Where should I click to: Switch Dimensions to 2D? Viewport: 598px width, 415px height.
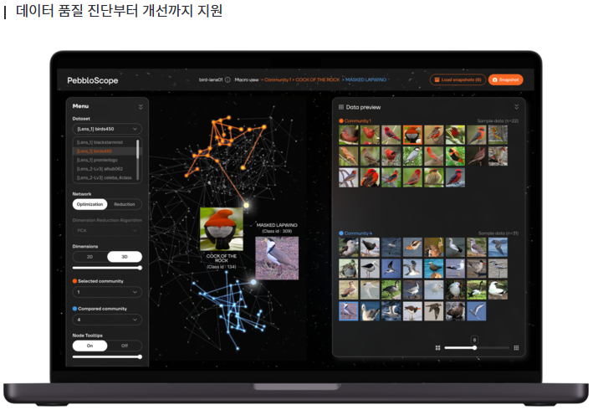point(90,257)
